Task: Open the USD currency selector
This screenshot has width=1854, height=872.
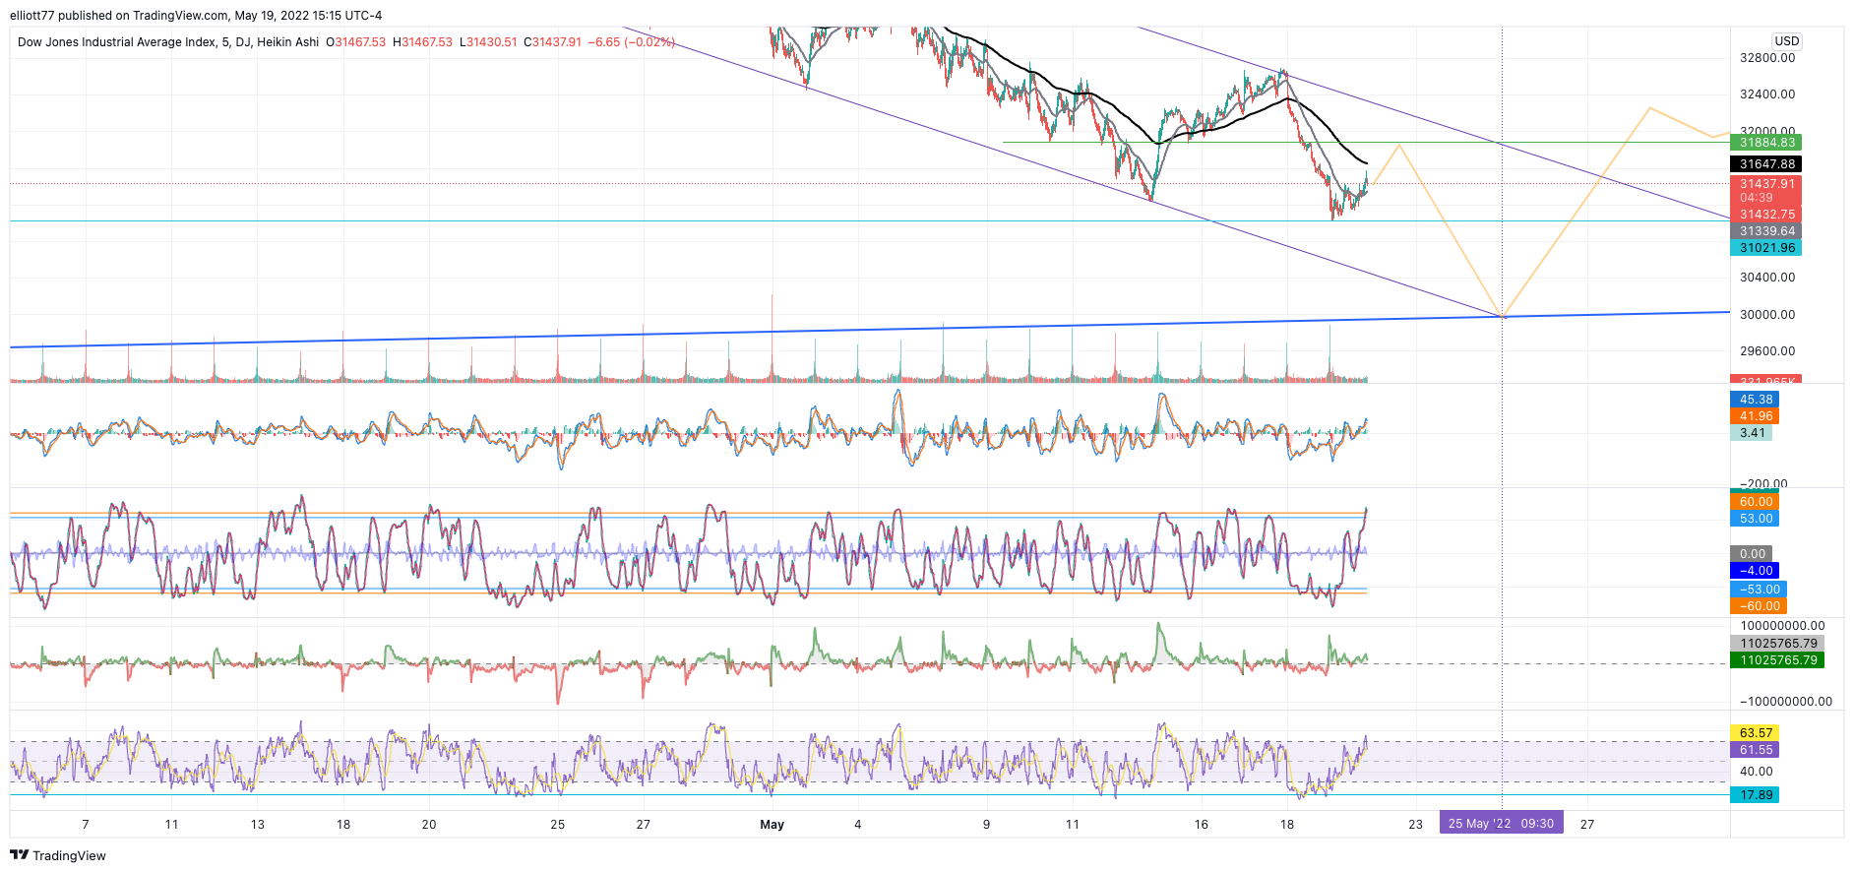Action: pos(1786,41)
